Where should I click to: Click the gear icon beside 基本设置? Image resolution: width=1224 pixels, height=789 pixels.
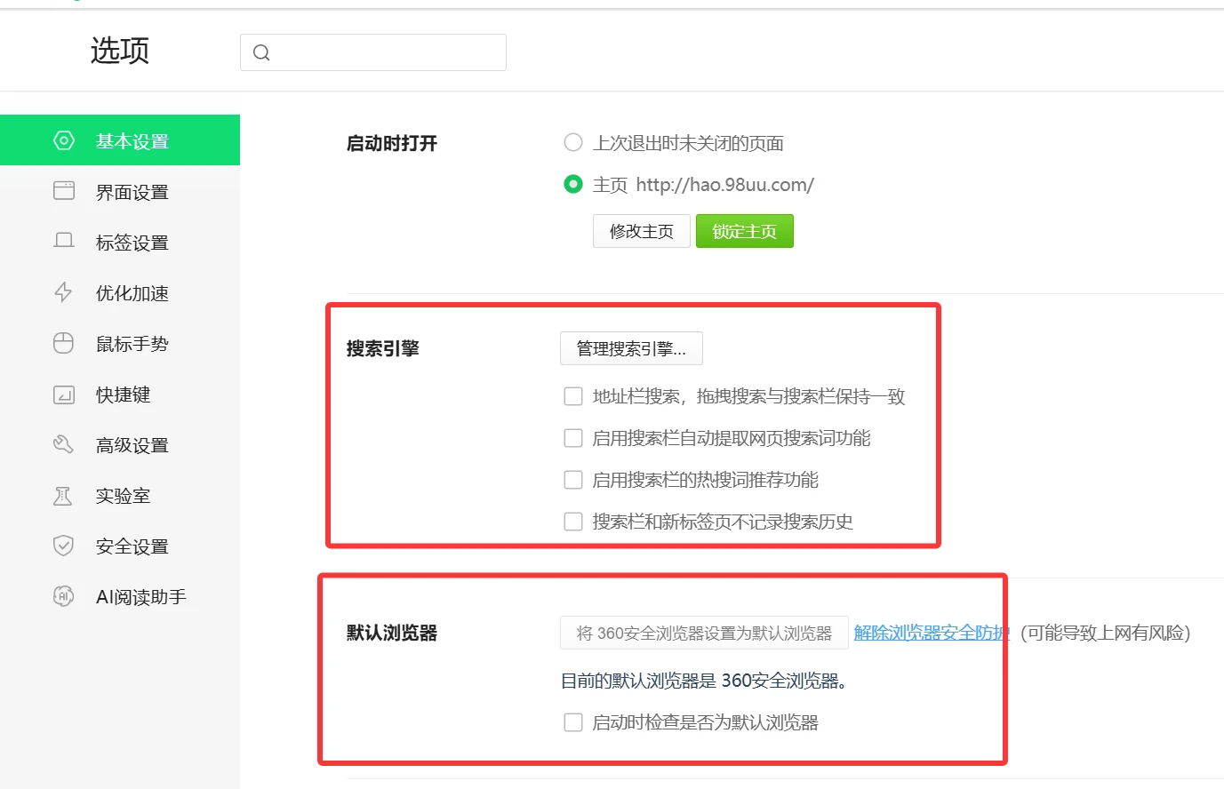(63, 139)
